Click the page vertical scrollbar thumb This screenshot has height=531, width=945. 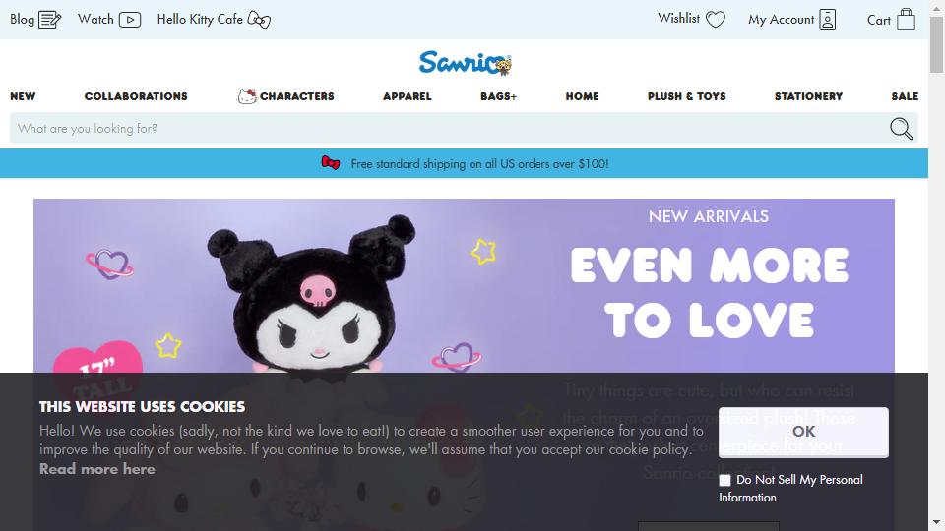[x=936, y=45]
